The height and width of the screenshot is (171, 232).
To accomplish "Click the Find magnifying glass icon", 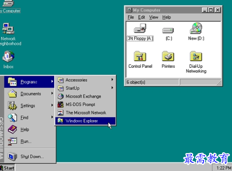I will (x=13, y=117).
